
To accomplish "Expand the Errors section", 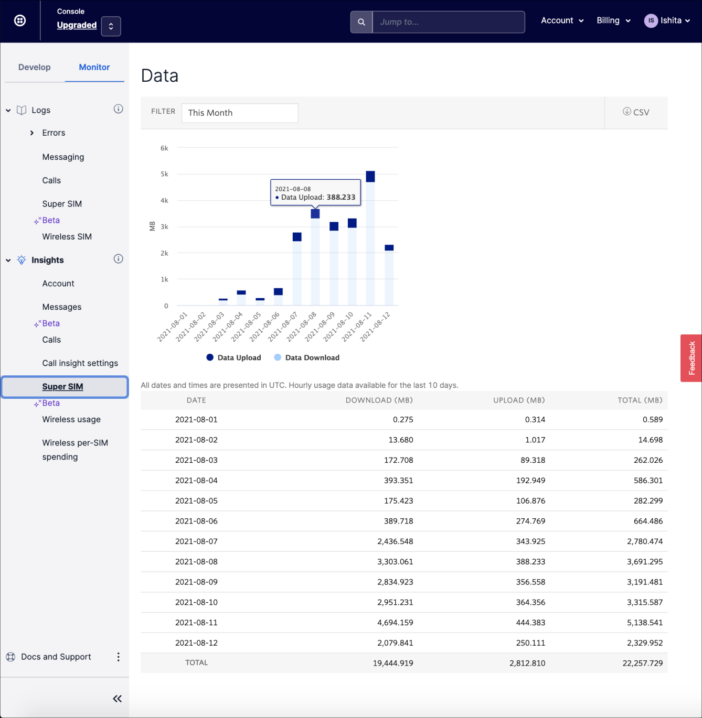I will 32,133.
